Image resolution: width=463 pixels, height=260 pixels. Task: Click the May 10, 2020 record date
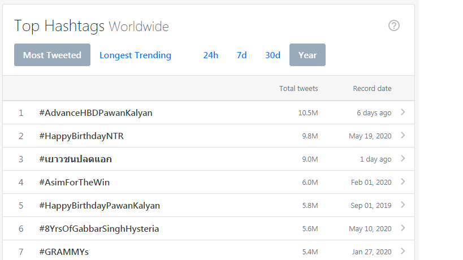370,229
